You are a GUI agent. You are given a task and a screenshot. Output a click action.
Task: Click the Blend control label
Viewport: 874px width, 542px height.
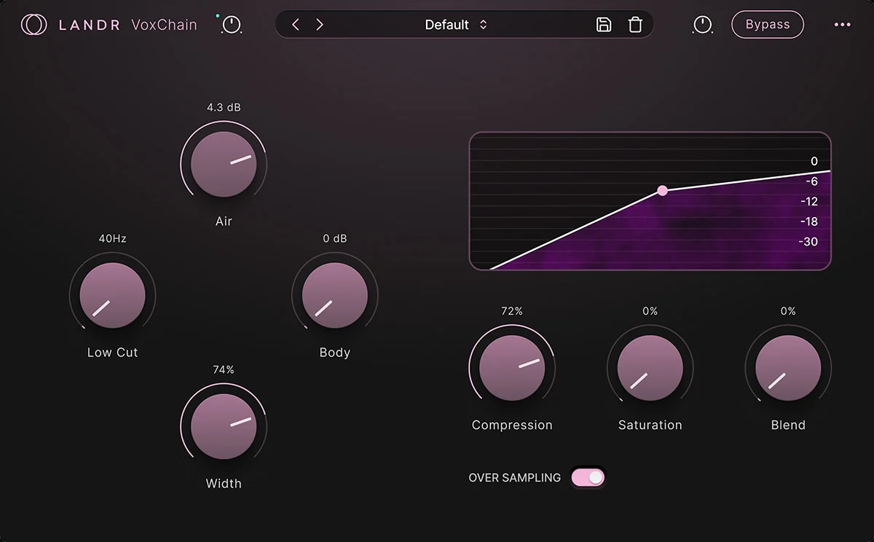[x=787, y=425]
